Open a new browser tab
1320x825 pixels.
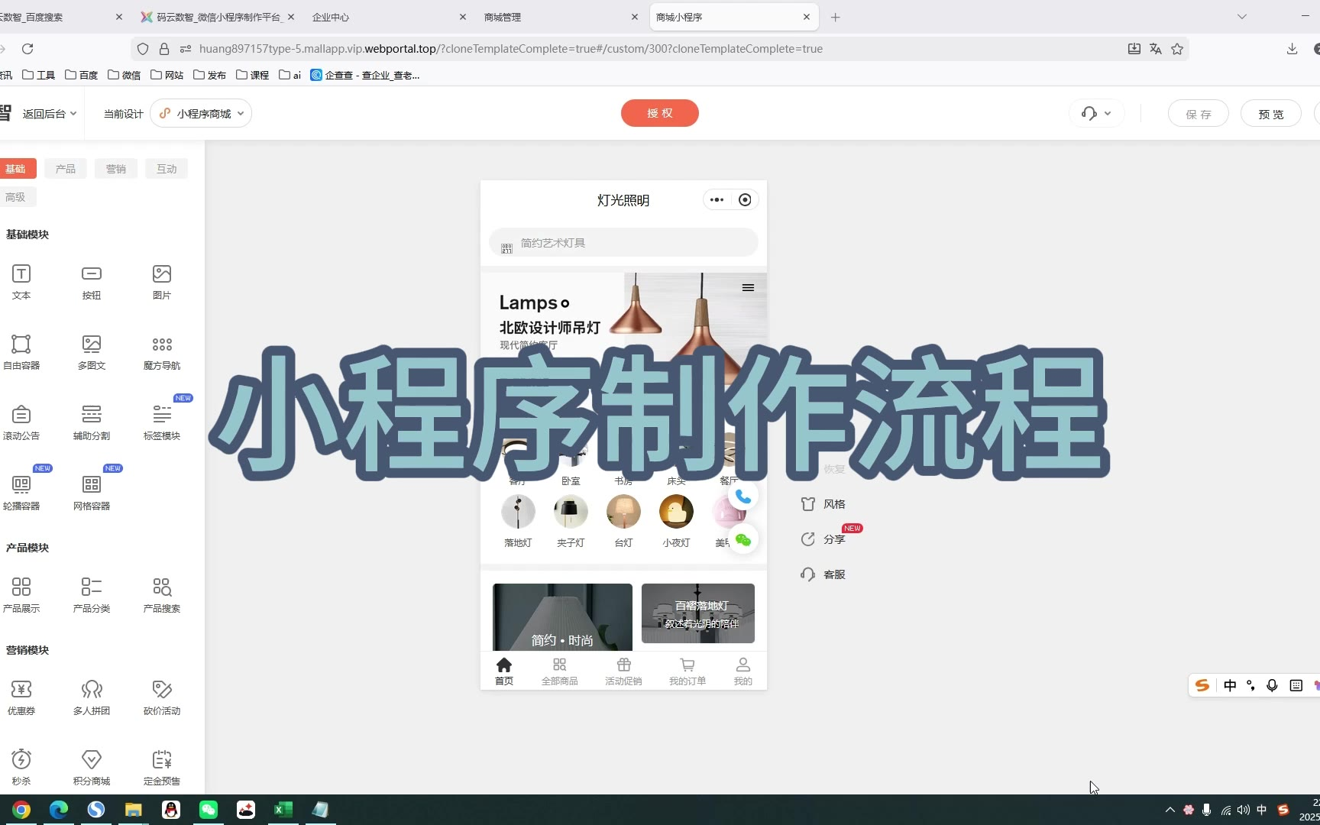[x=836, y=17]
